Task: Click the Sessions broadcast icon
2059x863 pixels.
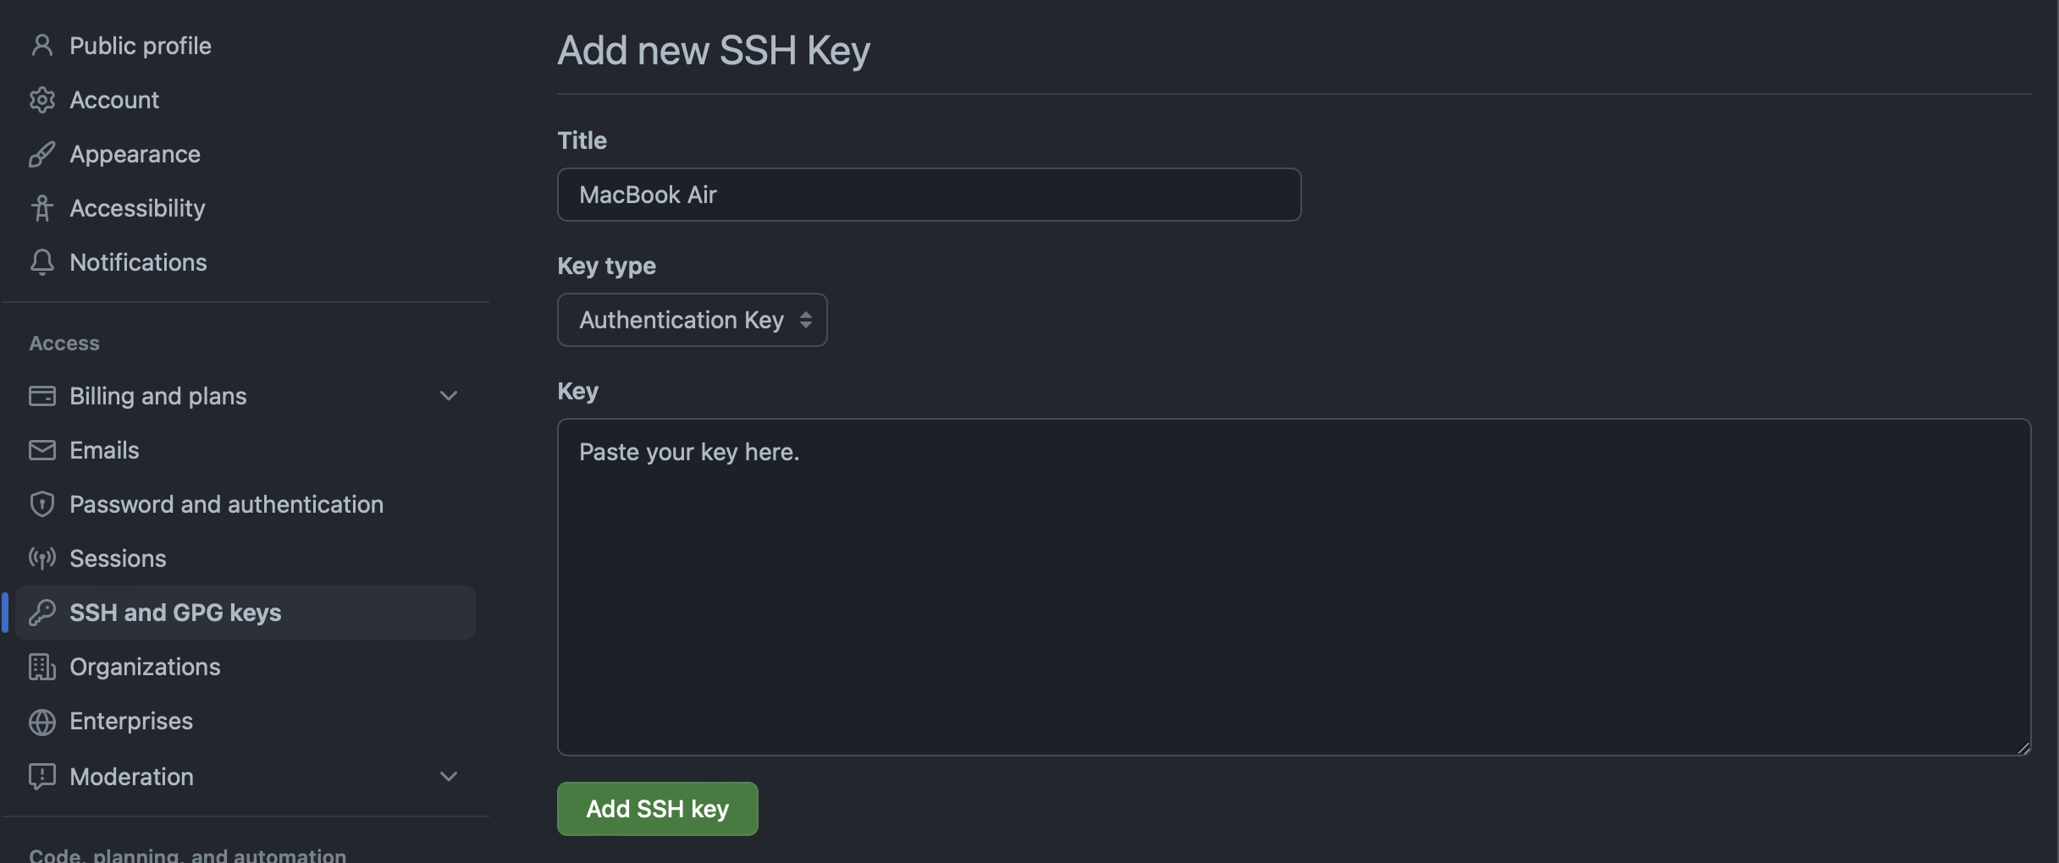Action: [x=42, y=558]
